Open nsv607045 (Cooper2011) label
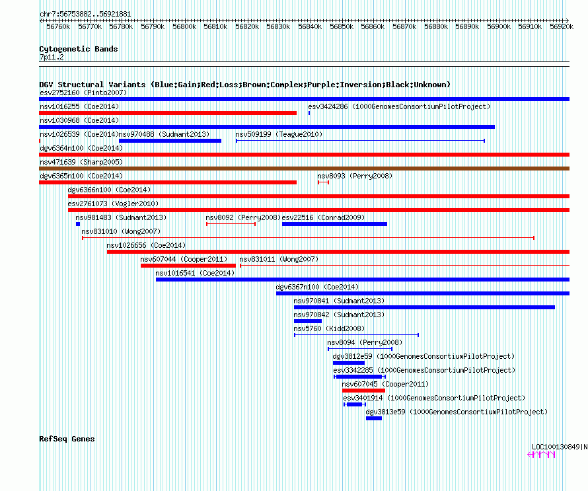 [x=385, y=384]
